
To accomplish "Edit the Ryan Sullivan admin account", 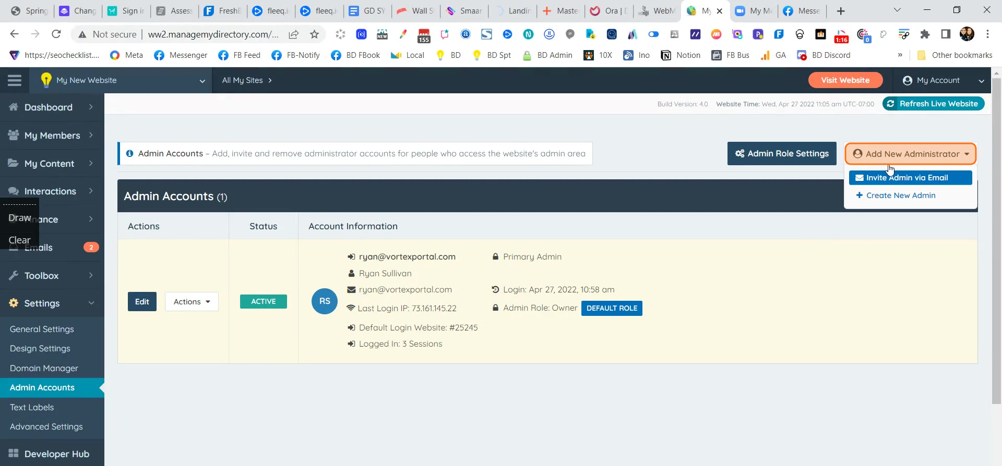I will click(142, 302).
